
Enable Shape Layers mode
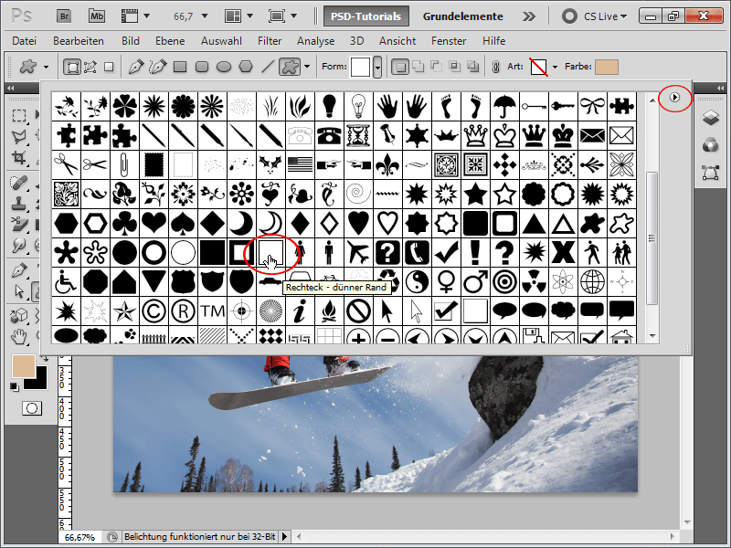pyautogui.click(x=72, y=67)
